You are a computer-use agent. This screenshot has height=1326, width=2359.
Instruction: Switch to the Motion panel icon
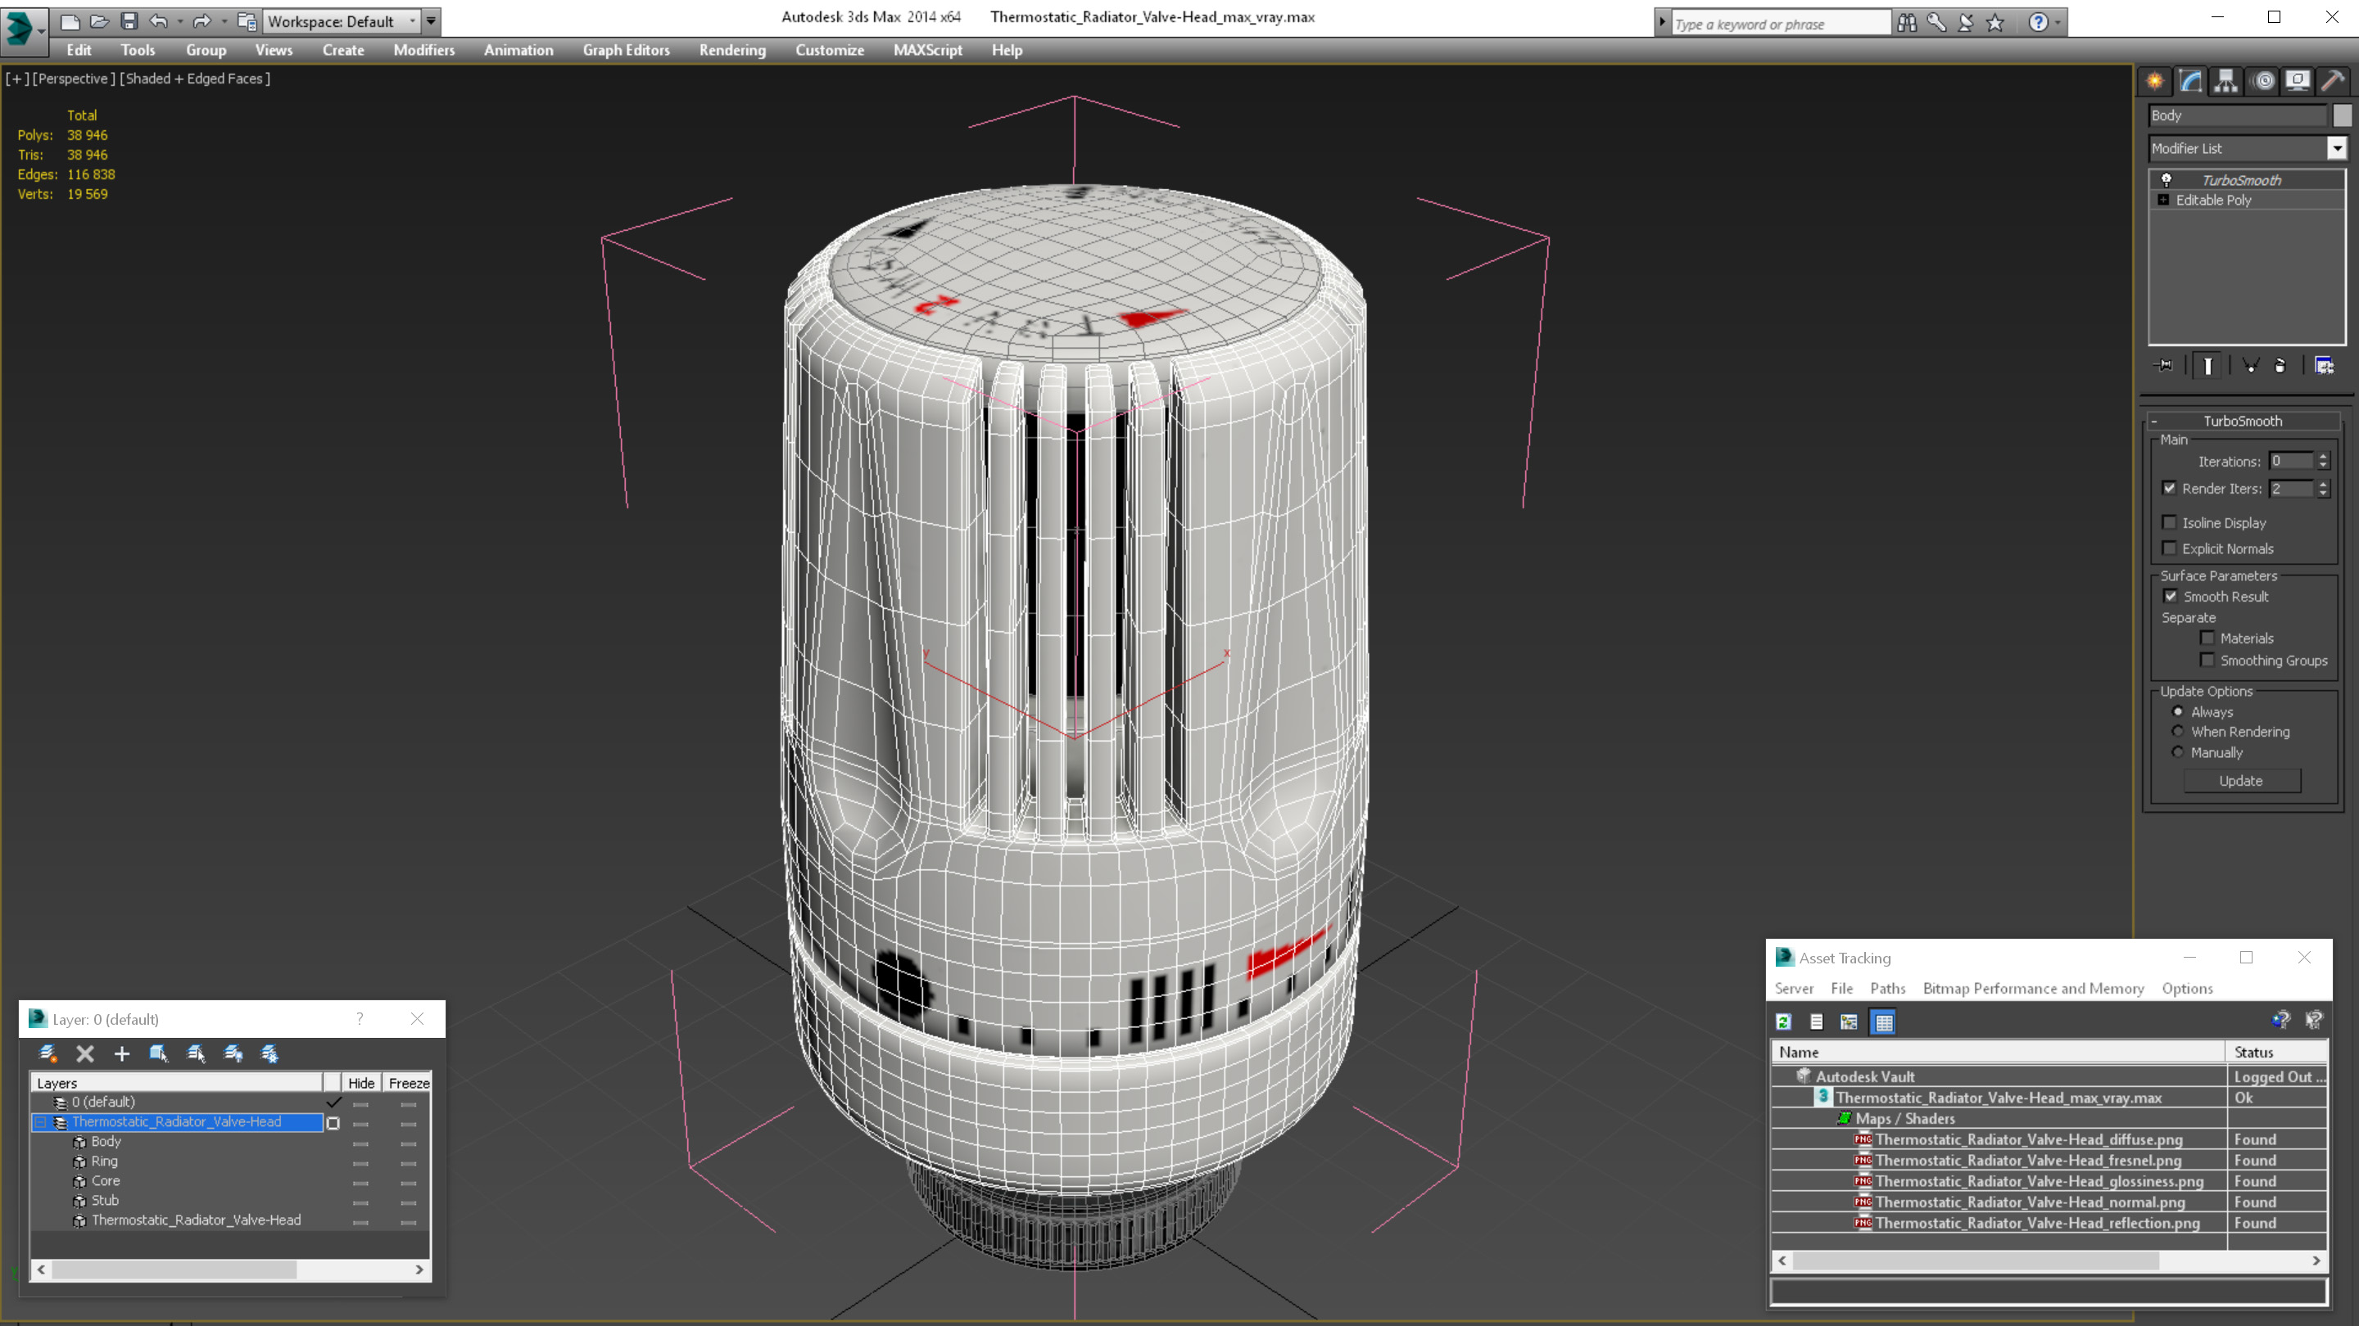(2263, 80)
